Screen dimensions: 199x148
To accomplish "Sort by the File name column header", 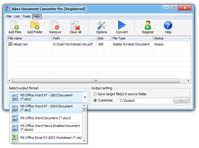I will (29, 38).
